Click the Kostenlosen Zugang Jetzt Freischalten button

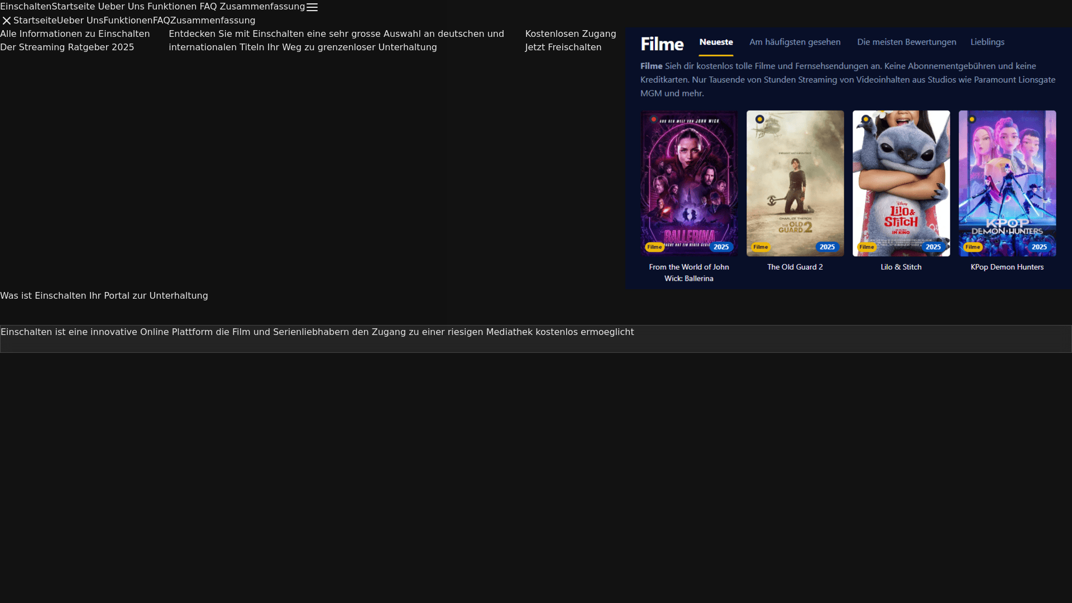tap(571, 41)
